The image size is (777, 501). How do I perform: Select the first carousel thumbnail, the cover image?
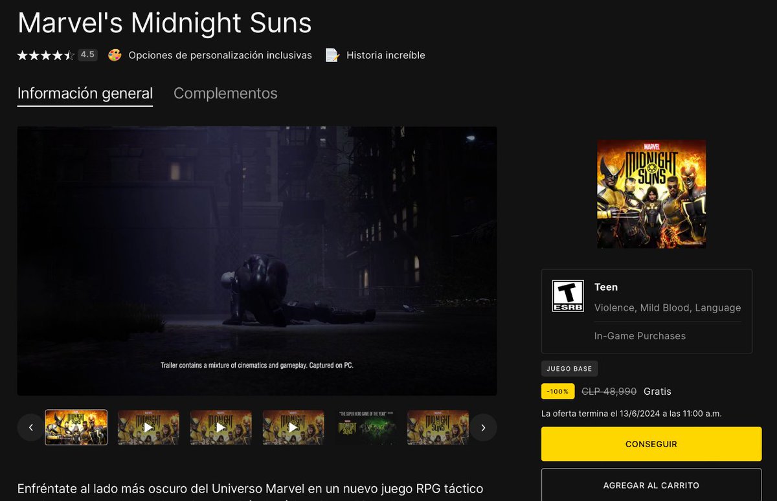(x=76, y=427)
